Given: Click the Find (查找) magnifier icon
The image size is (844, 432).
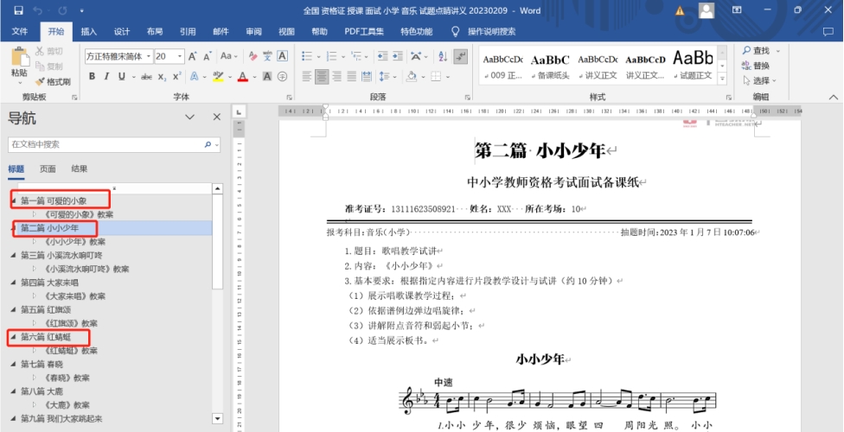Looking at the screenshot, I should pyautogui.click(x=747, y=51).
